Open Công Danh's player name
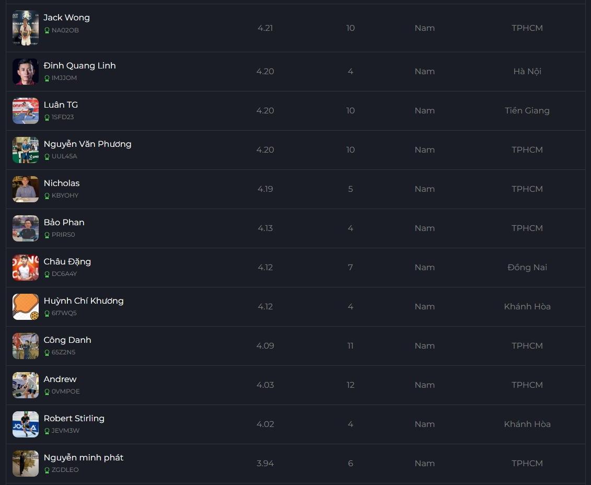Image resolution: width=591 pixels, height=485 pixels. coord(67,340)
